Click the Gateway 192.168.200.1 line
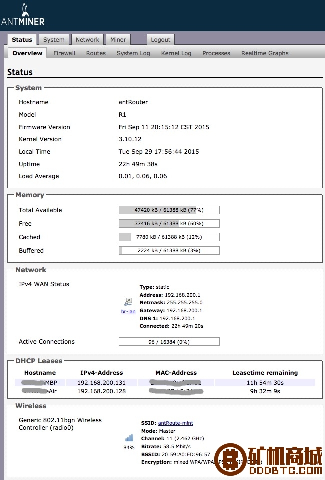Image resolution: width=325 pixels, height=480 pixels. (171, 311)
